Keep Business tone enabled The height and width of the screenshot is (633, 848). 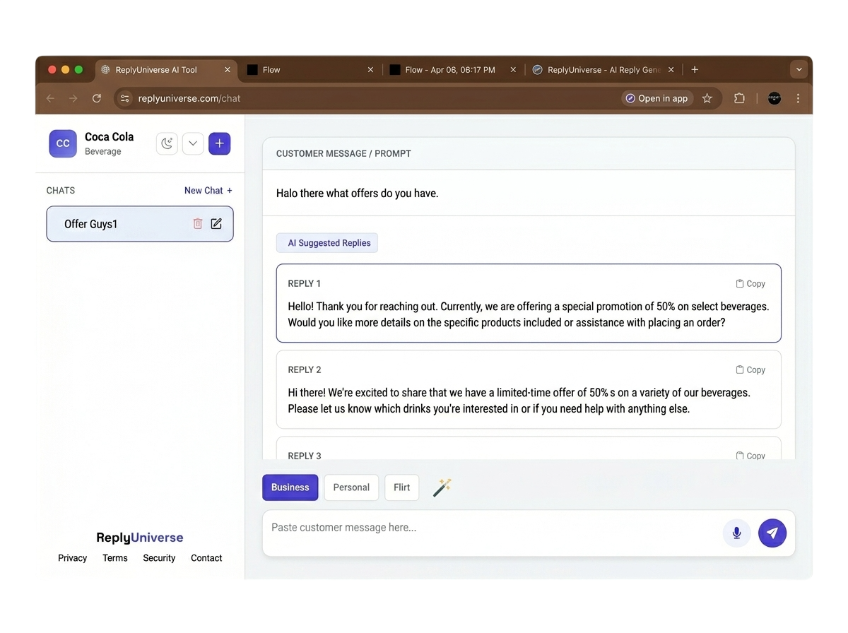point(290,487)
